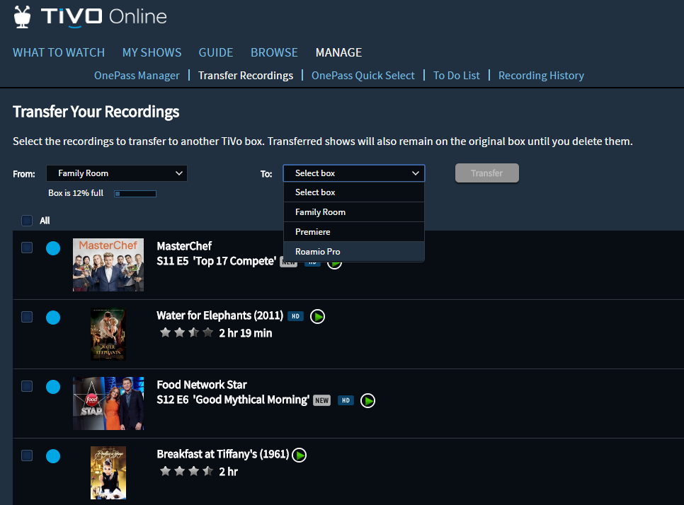Switch to the GUIDE tab
684x505 pixels.
[216, 53]
